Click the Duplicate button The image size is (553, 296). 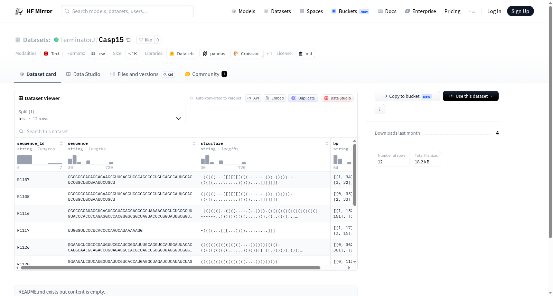tap(303, 98)
